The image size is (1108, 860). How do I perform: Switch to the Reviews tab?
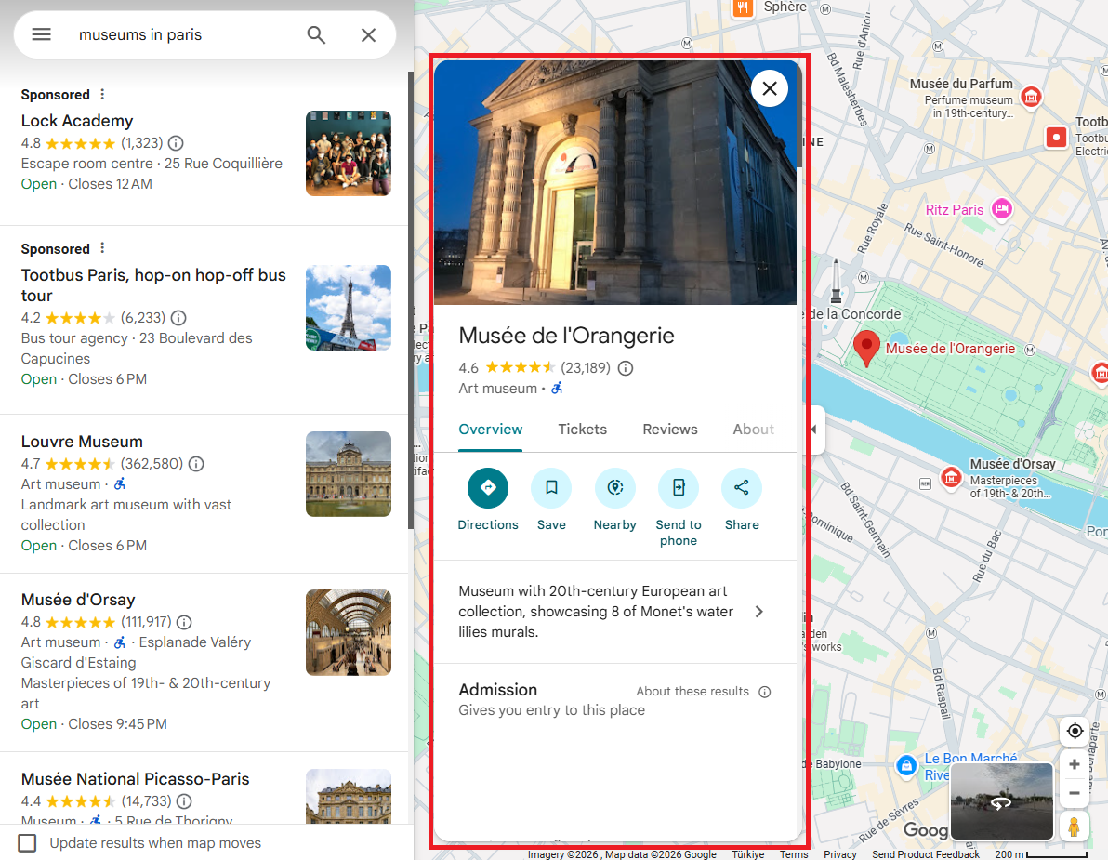click(x=669, y=430)
